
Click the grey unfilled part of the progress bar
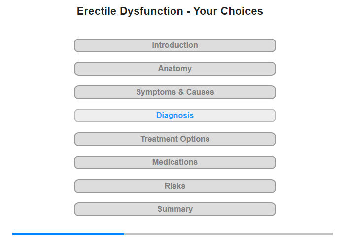point(228,234)
